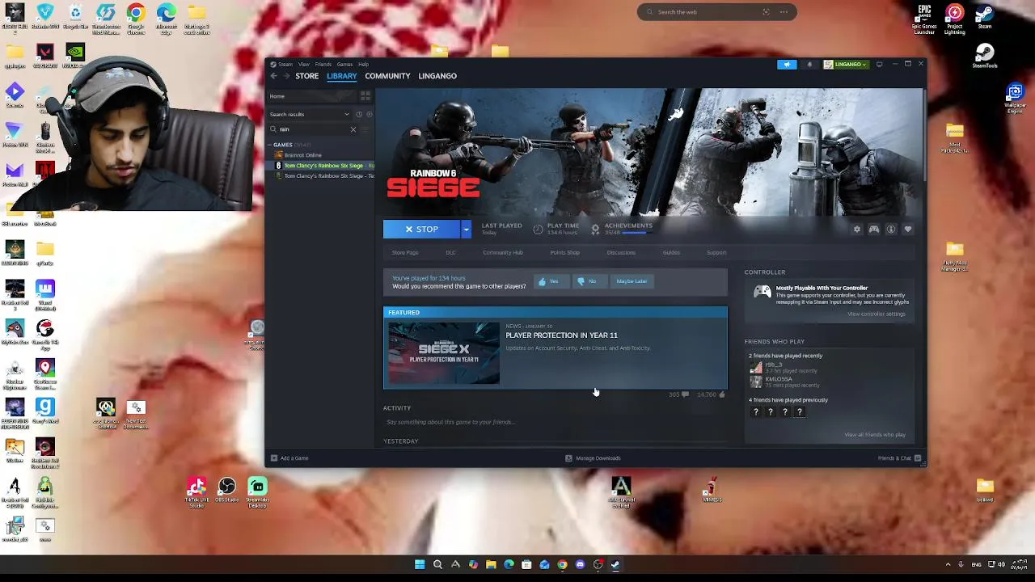Toggle library grid view icon beside Home
Viewport: 1035px width, 582px height.
pyautogui.click(x=365, y=96)
